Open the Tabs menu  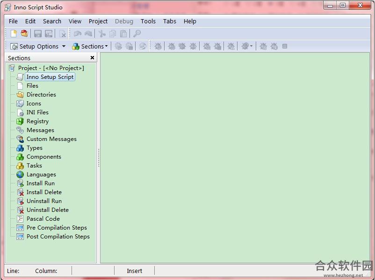(x=170, y=21)
